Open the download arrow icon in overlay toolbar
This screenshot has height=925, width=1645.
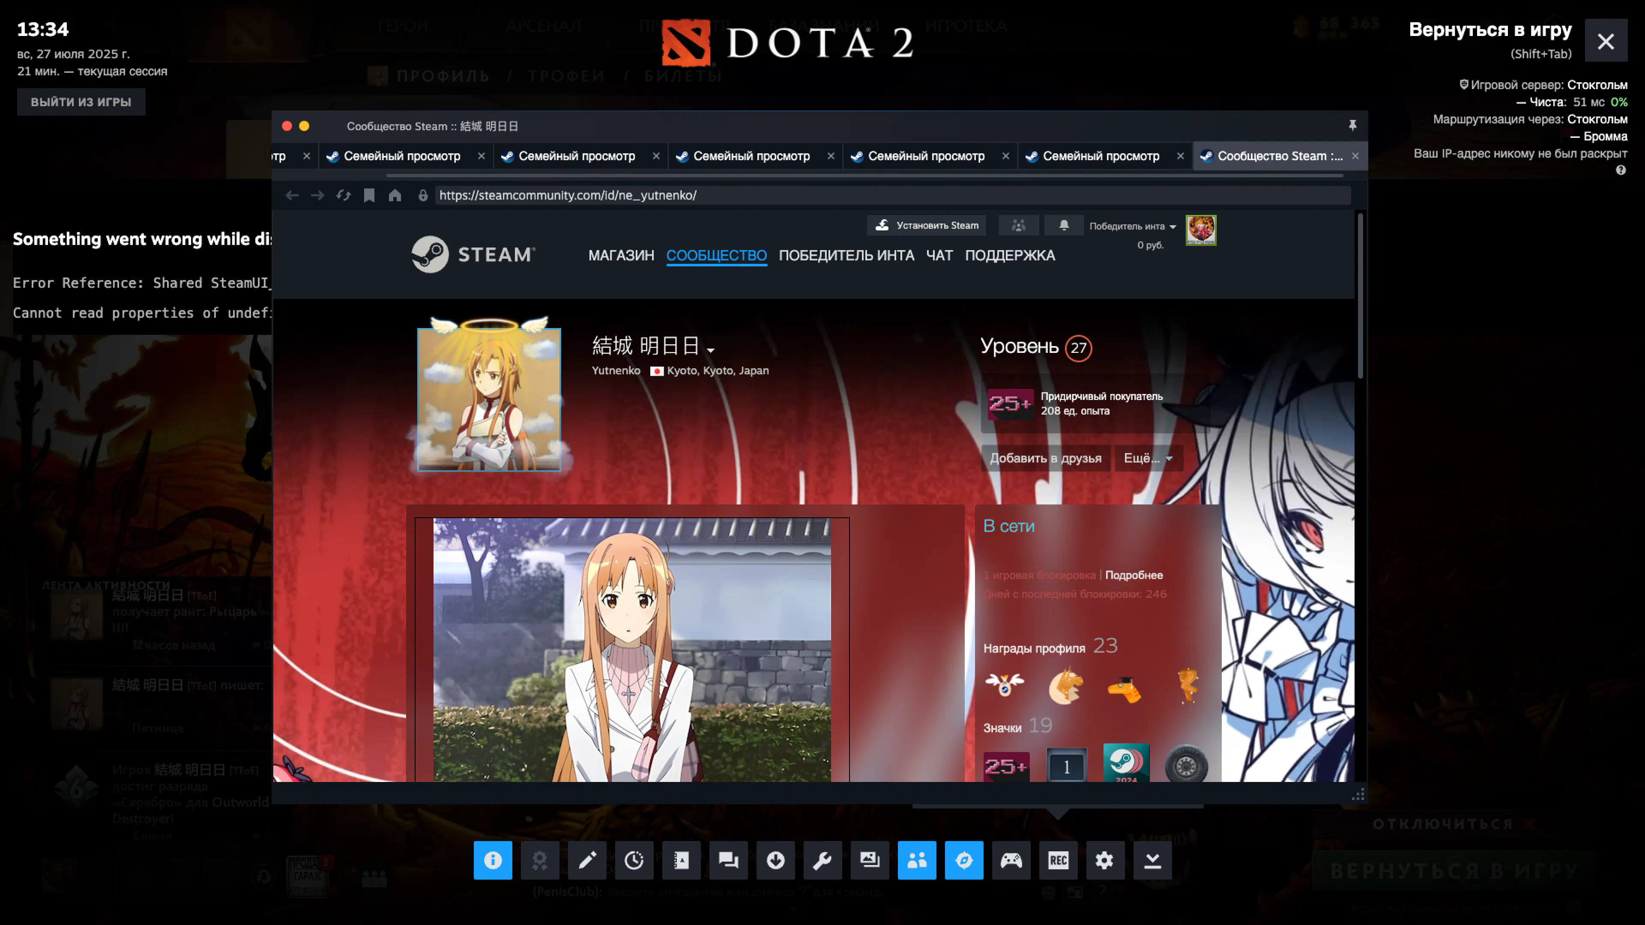coord(776,860)
